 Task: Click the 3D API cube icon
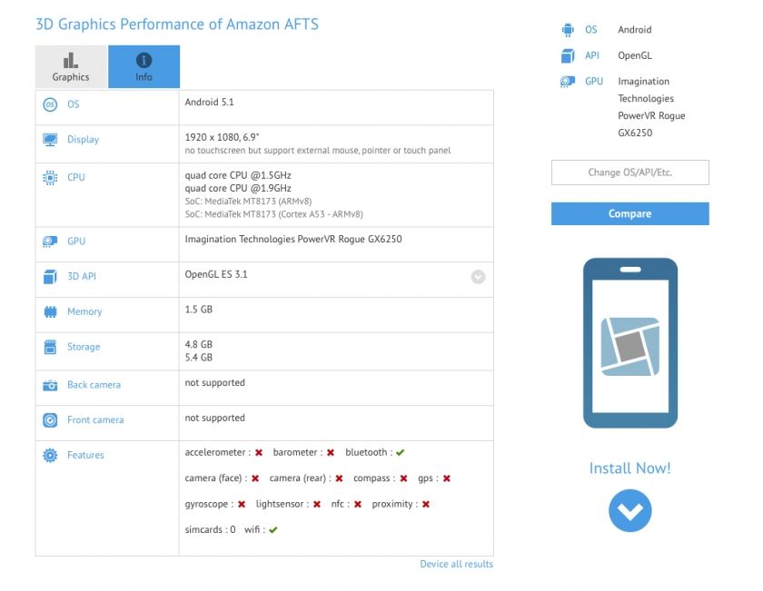coord(50,277)
